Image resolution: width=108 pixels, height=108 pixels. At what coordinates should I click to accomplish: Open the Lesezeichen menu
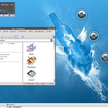pos(22,32)
